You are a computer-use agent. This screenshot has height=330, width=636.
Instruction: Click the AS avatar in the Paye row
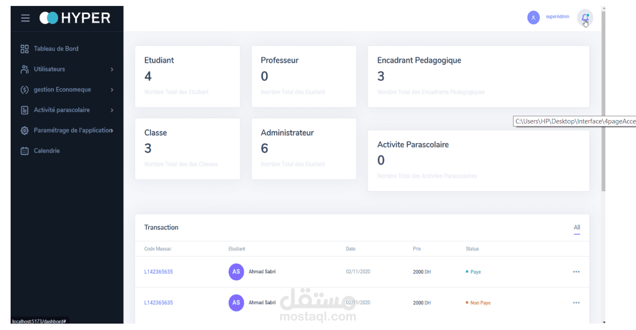236,272
